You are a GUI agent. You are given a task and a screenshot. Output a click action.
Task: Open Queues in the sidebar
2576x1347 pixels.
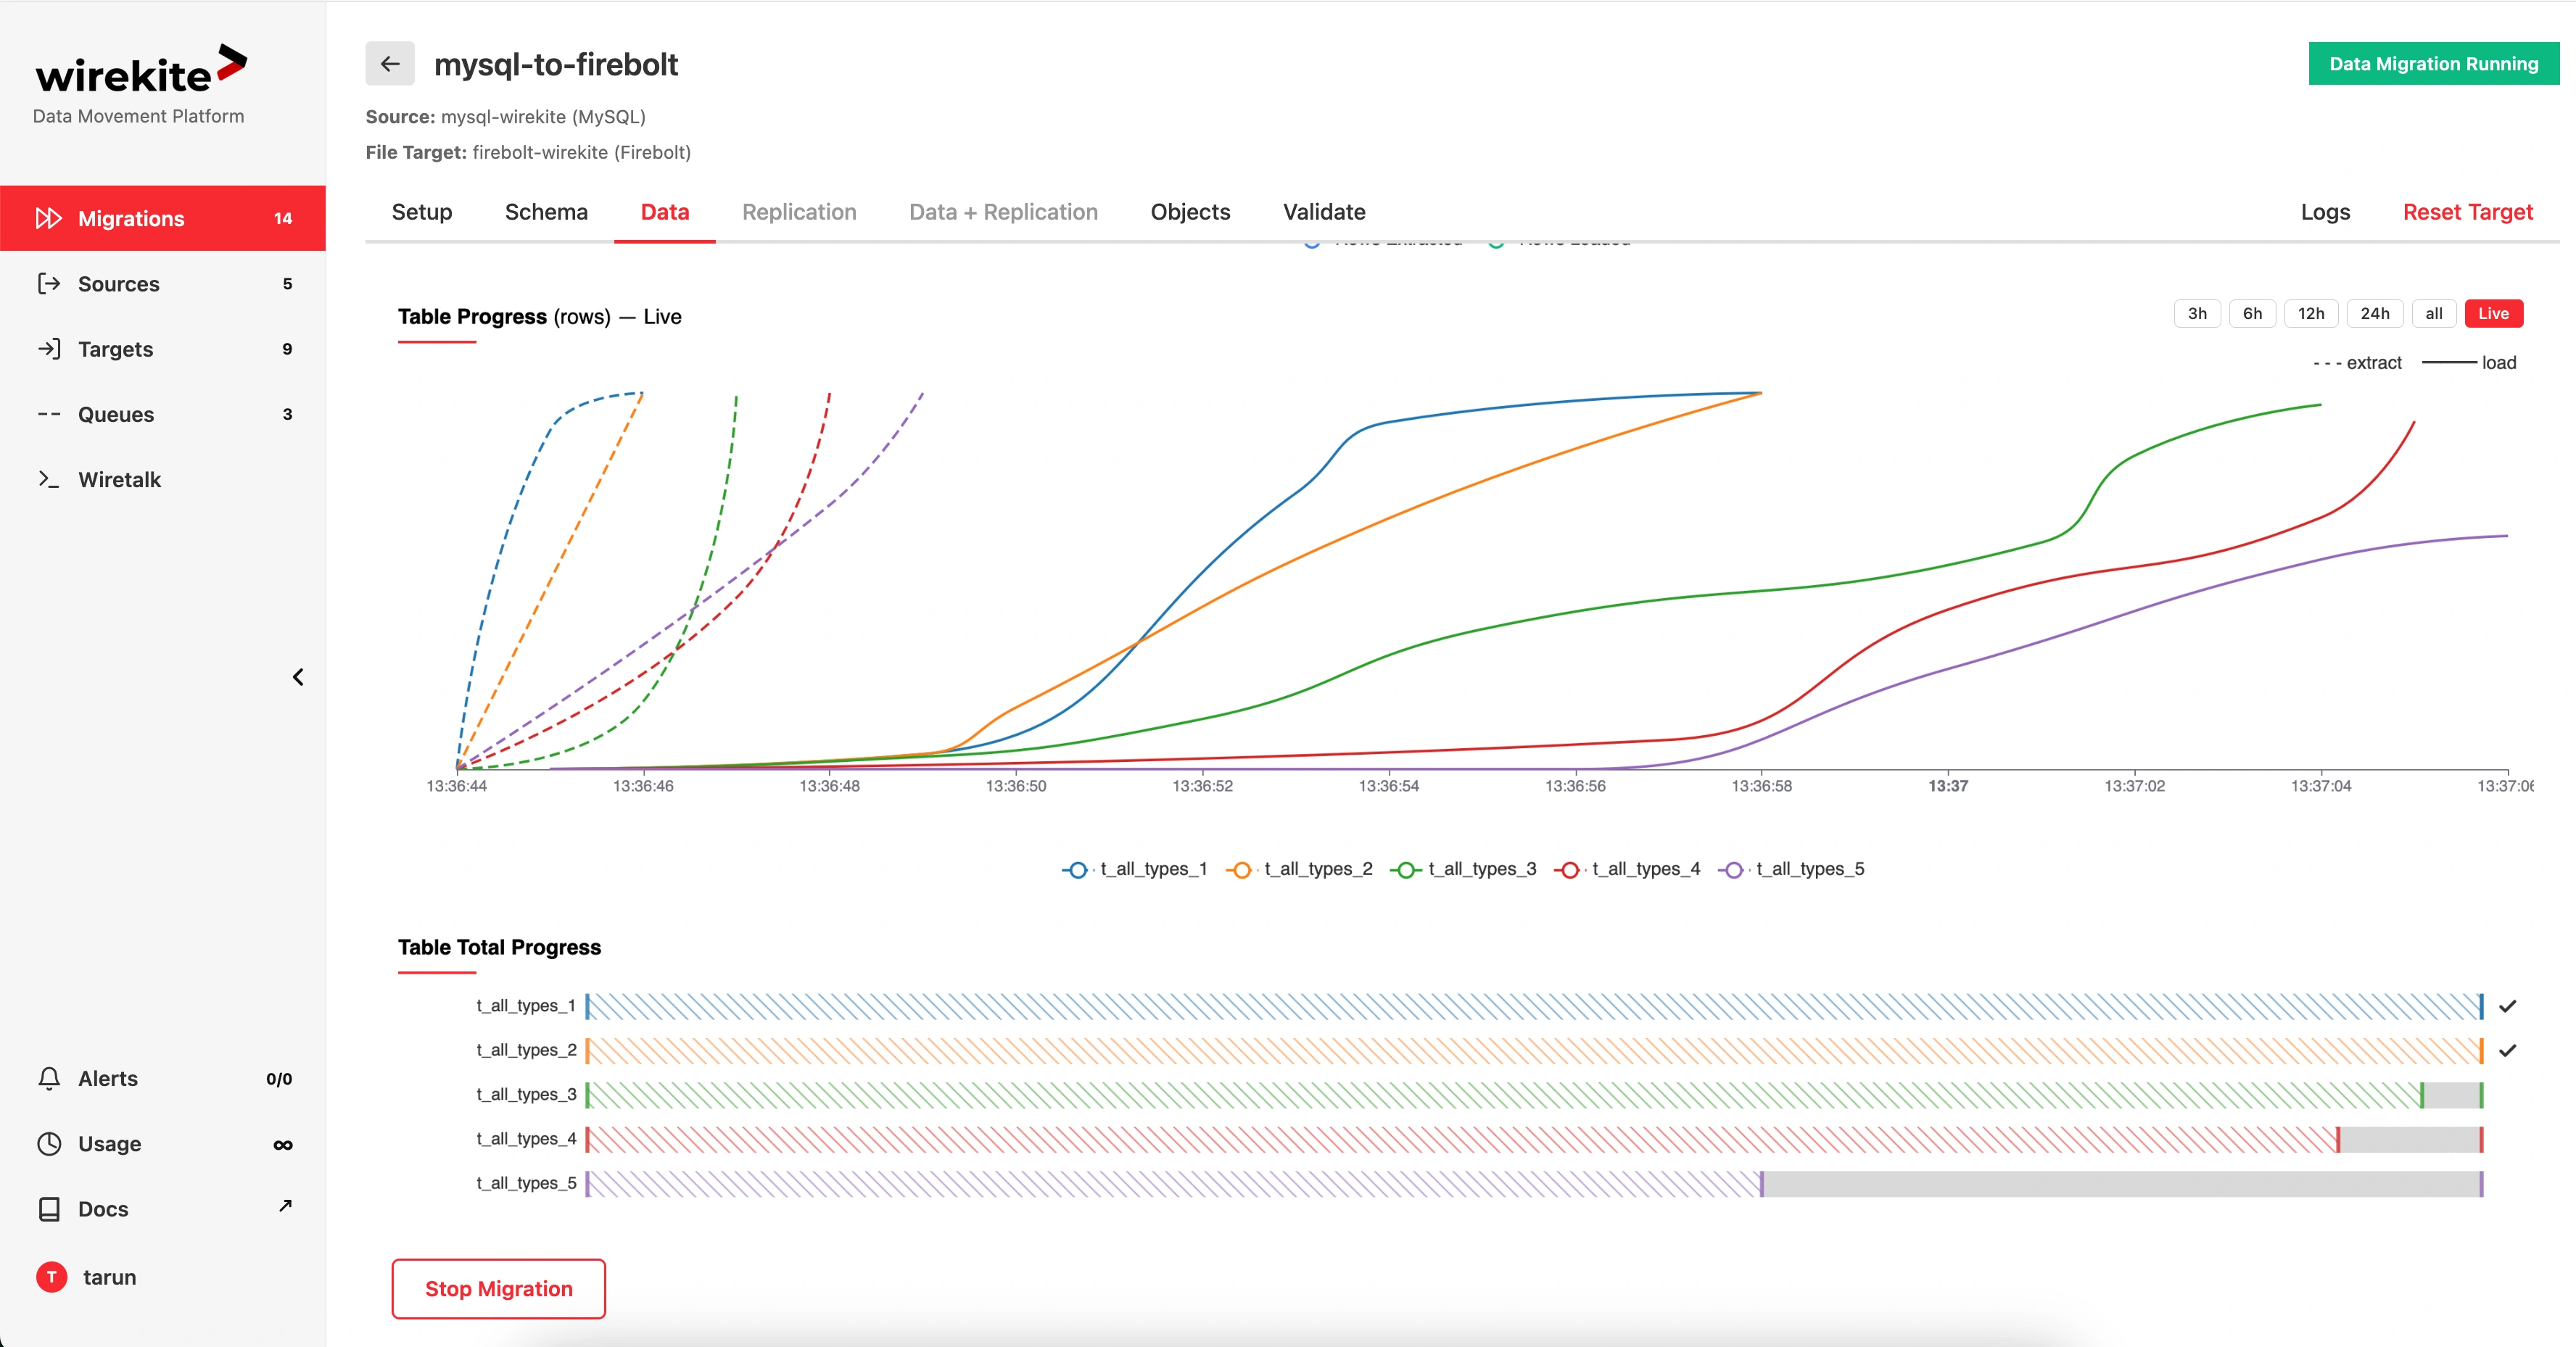pos(163,414)
